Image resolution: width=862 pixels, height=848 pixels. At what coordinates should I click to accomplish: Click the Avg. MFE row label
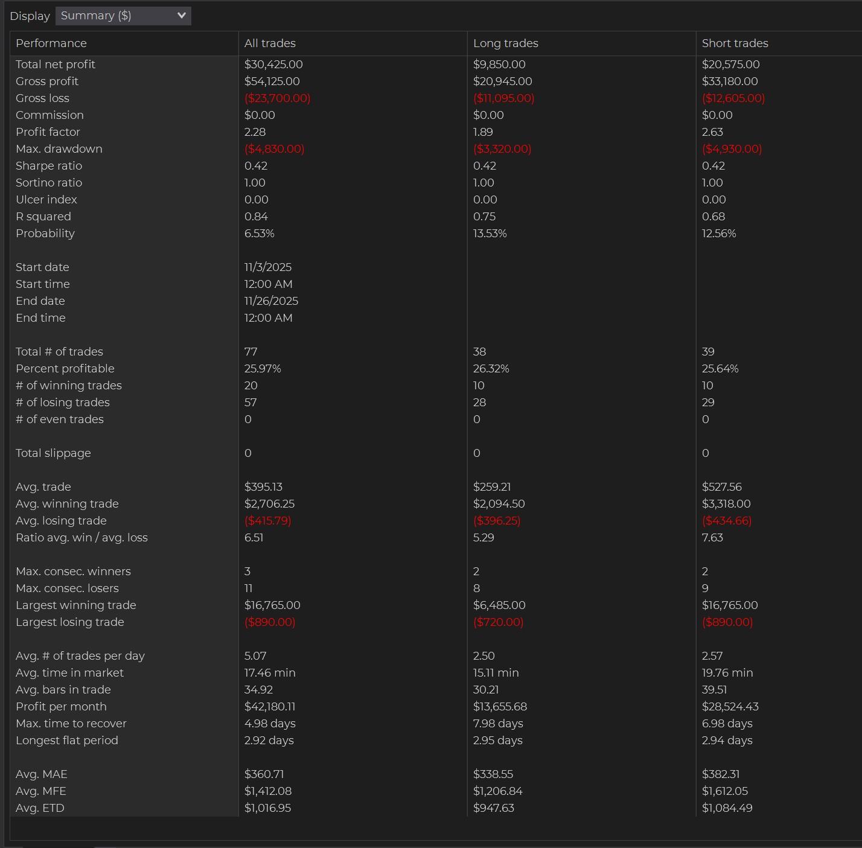pos(41,791)
